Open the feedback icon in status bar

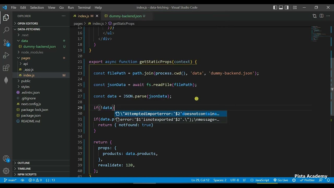(x=321, y=180)
